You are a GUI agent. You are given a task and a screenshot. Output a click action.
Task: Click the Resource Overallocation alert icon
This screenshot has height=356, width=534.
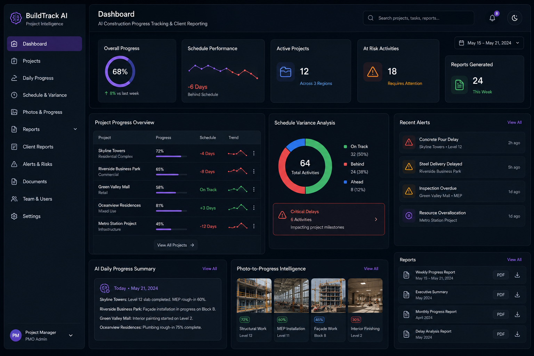click(x=409, y=216)
